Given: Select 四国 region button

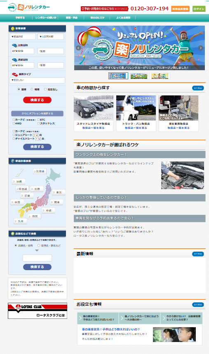Looking at the screenshot, I should click(x=35, y=216).
